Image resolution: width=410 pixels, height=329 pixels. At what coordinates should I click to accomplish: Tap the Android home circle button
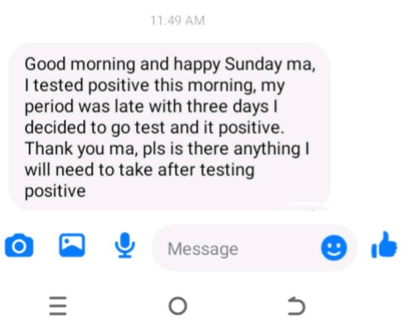pyautogui.click(x=178, y=306)
